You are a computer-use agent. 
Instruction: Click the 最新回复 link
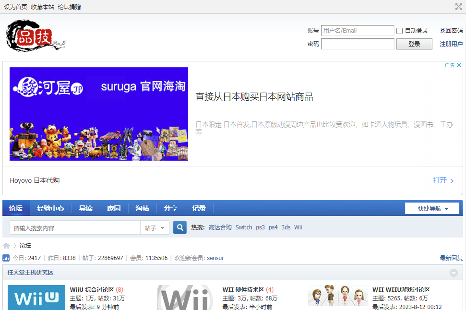click(451, 258)
